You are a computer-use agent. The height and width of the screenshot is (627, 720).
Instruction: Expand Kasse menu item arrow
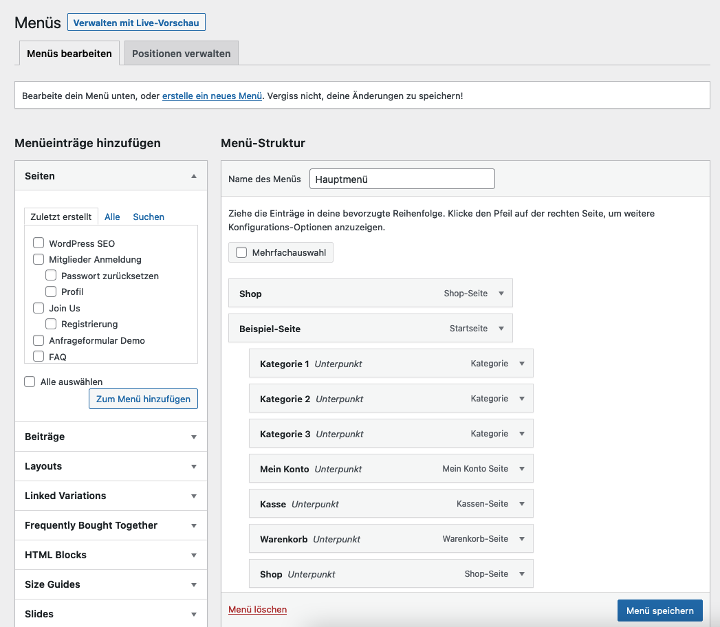522,504
